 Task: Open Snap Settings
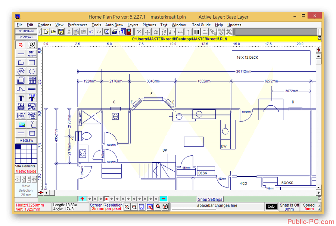(210, 199)
